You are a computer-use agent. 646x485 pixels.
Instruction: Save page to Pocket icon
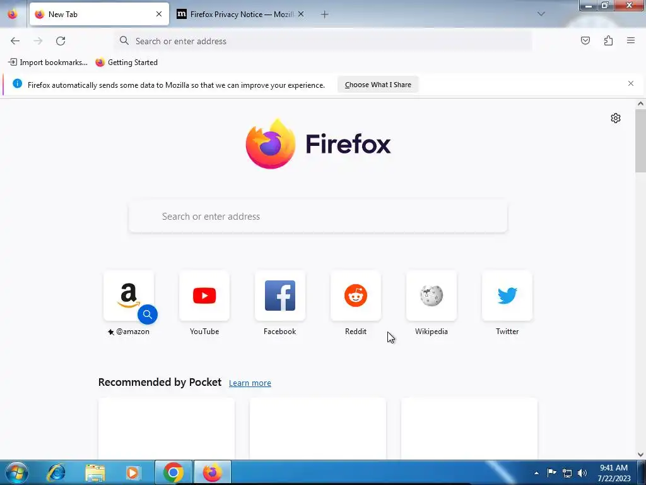585,40
